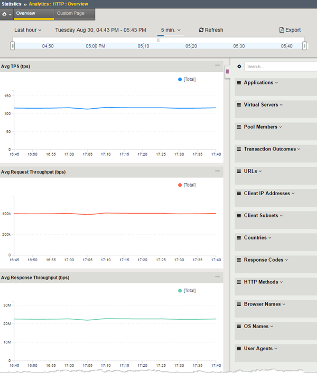Click the Search input field
This screenshot has width=317, height=373.
pos(280,66)
